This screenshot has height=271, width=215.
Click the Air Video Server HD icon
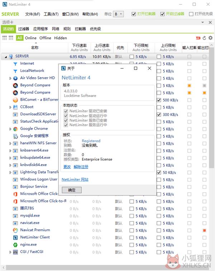coord(15,78)
